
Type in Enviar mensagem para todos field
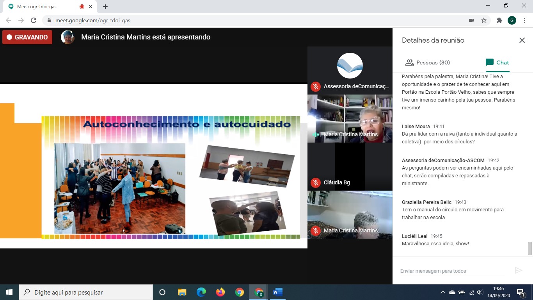coord(453,271)
